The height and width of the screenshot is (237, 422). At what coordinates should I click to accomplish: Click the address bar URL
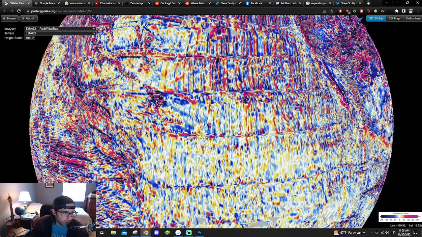pyautogui.click(x=61, y=11)
